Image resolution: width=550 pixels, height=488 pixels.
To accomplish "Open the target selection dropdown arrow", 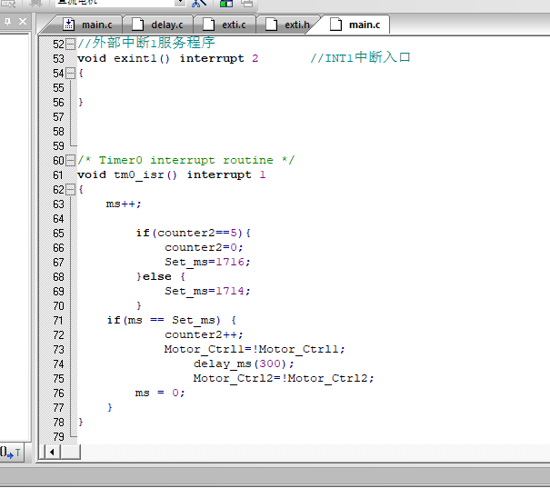I will [x=180, y=3].
